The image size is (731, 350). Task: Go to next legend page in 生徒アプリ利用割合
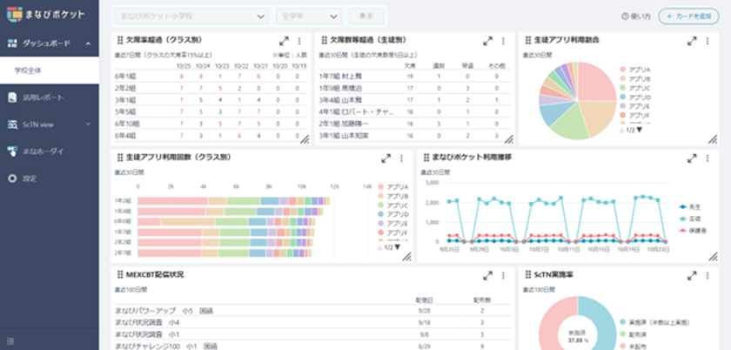[x=639, y=131]
